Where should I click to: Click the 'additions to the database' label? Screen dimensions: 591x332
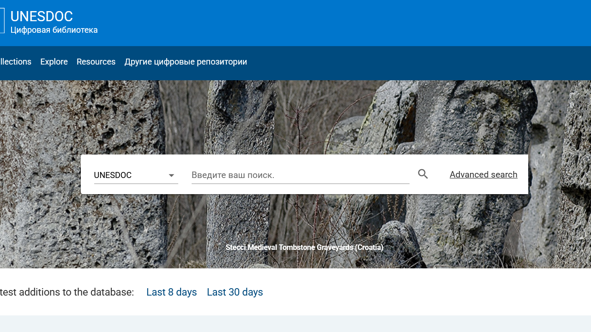(x=67, y=292)
